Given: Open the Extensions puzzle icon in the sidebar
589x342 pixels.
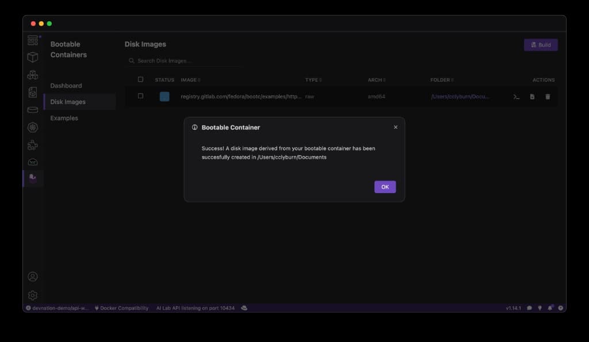Looking at the screenshot, I should click(x=33, y=145).
